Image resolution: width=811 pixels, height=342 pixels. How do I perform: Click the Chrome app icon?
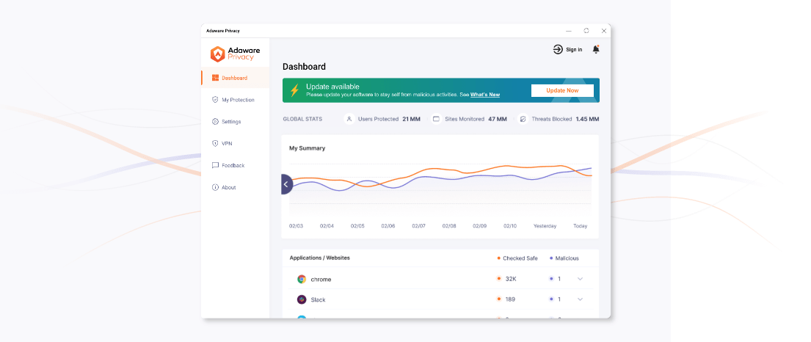click(302, 279)
